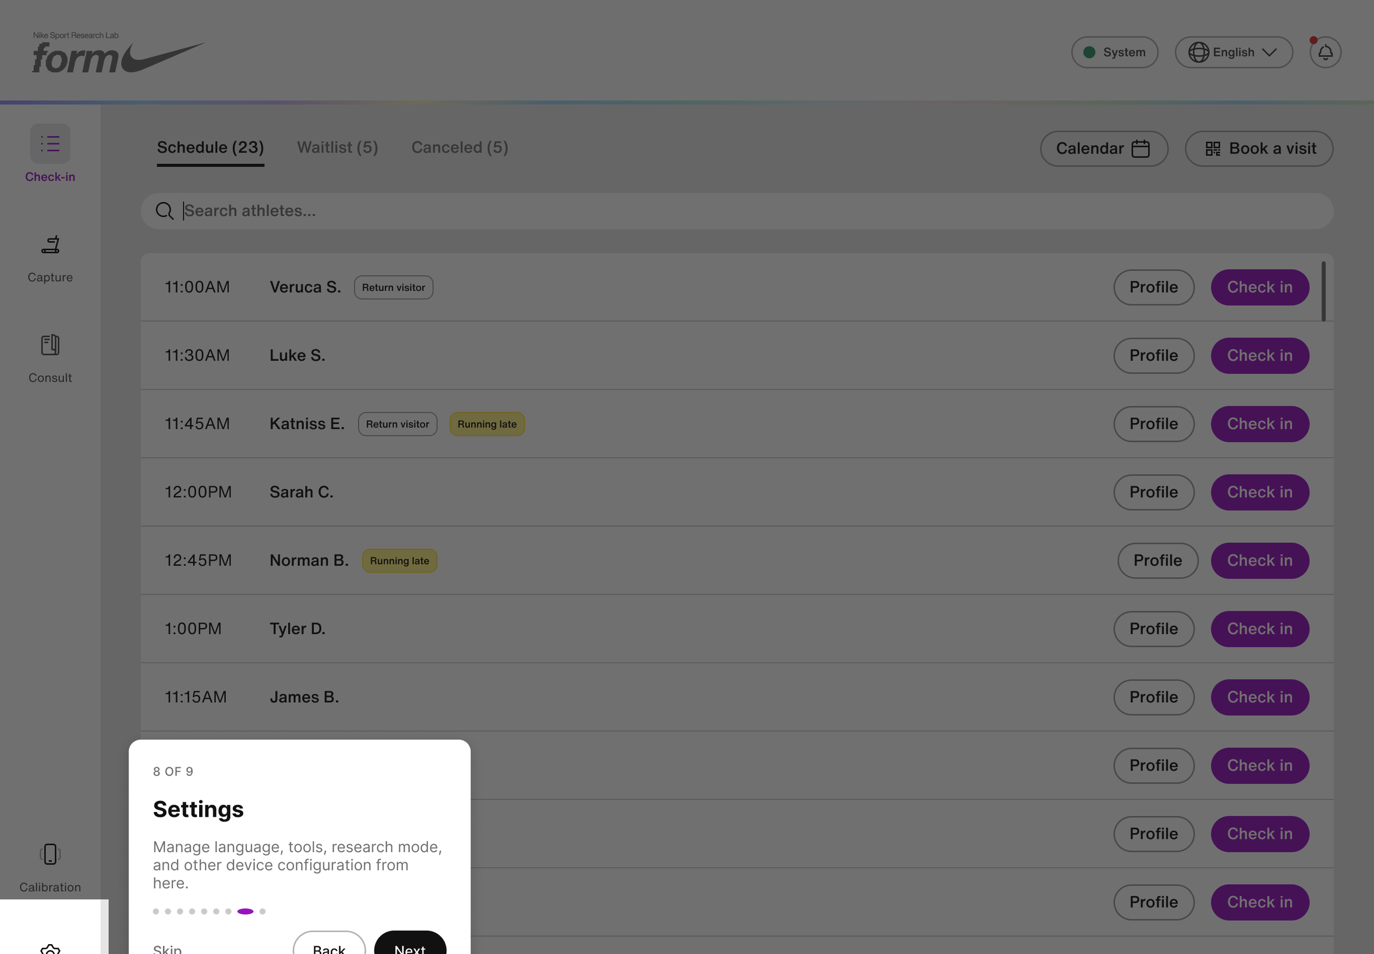Check in Sarah C.

click(1259, 493)
